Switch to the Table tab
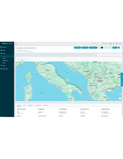This screenshot has width=123, height=159. tap(26, 59)
